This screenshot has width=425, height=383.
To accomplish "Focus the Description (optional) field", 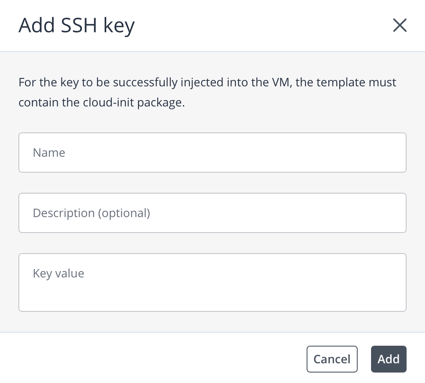I will coord(212,213).
